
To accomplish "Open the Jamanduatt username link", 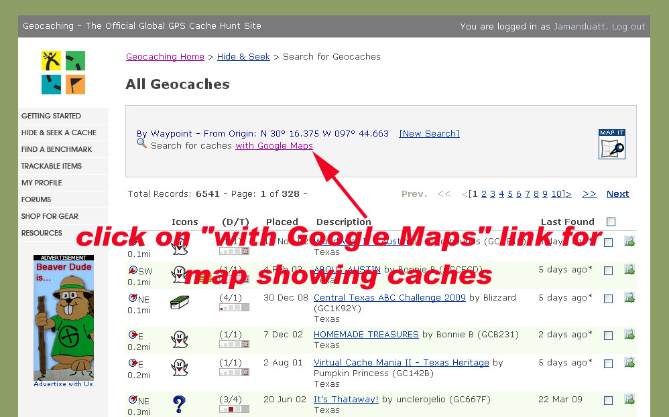I will pyautogui.click(x=579, y=26).
